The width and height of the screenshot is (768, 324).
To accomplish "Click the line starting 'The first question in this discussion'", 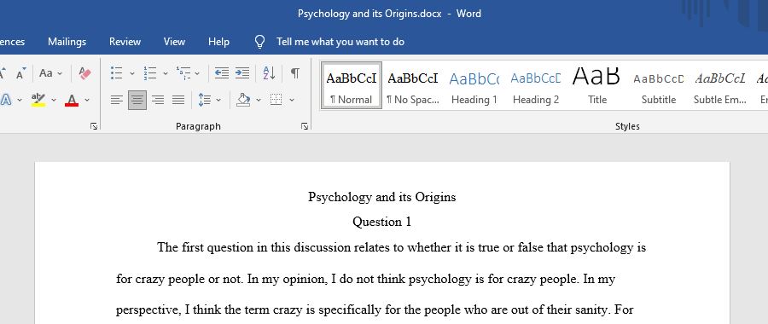I will tap(401, 247).
